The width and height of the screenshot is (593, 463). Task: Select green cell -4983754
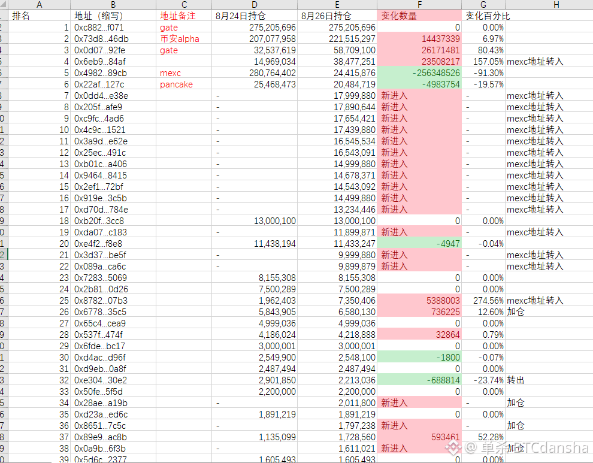tap(419, 84)
